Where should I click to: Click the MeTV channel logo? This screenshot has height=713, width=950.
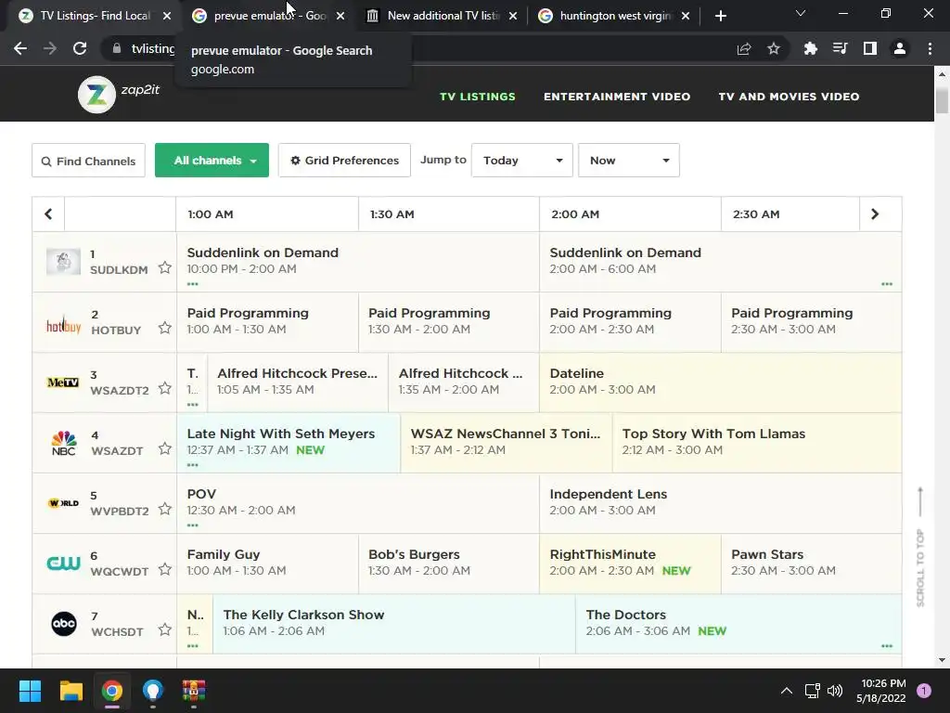[63, 382]
